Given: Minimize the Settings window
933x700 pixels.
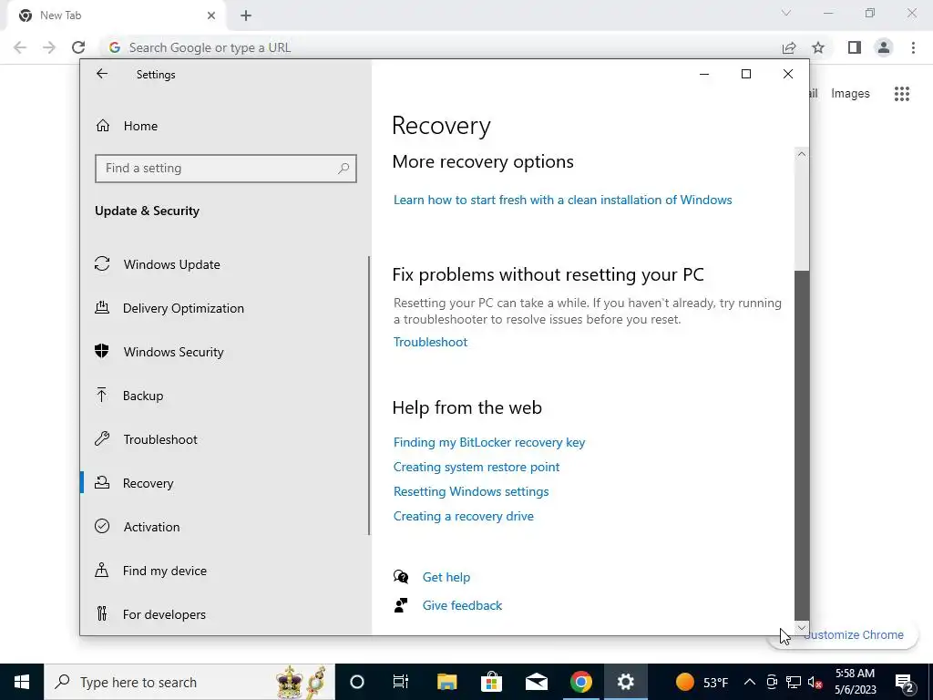Looking at the screenshot, I should [704, 74].
